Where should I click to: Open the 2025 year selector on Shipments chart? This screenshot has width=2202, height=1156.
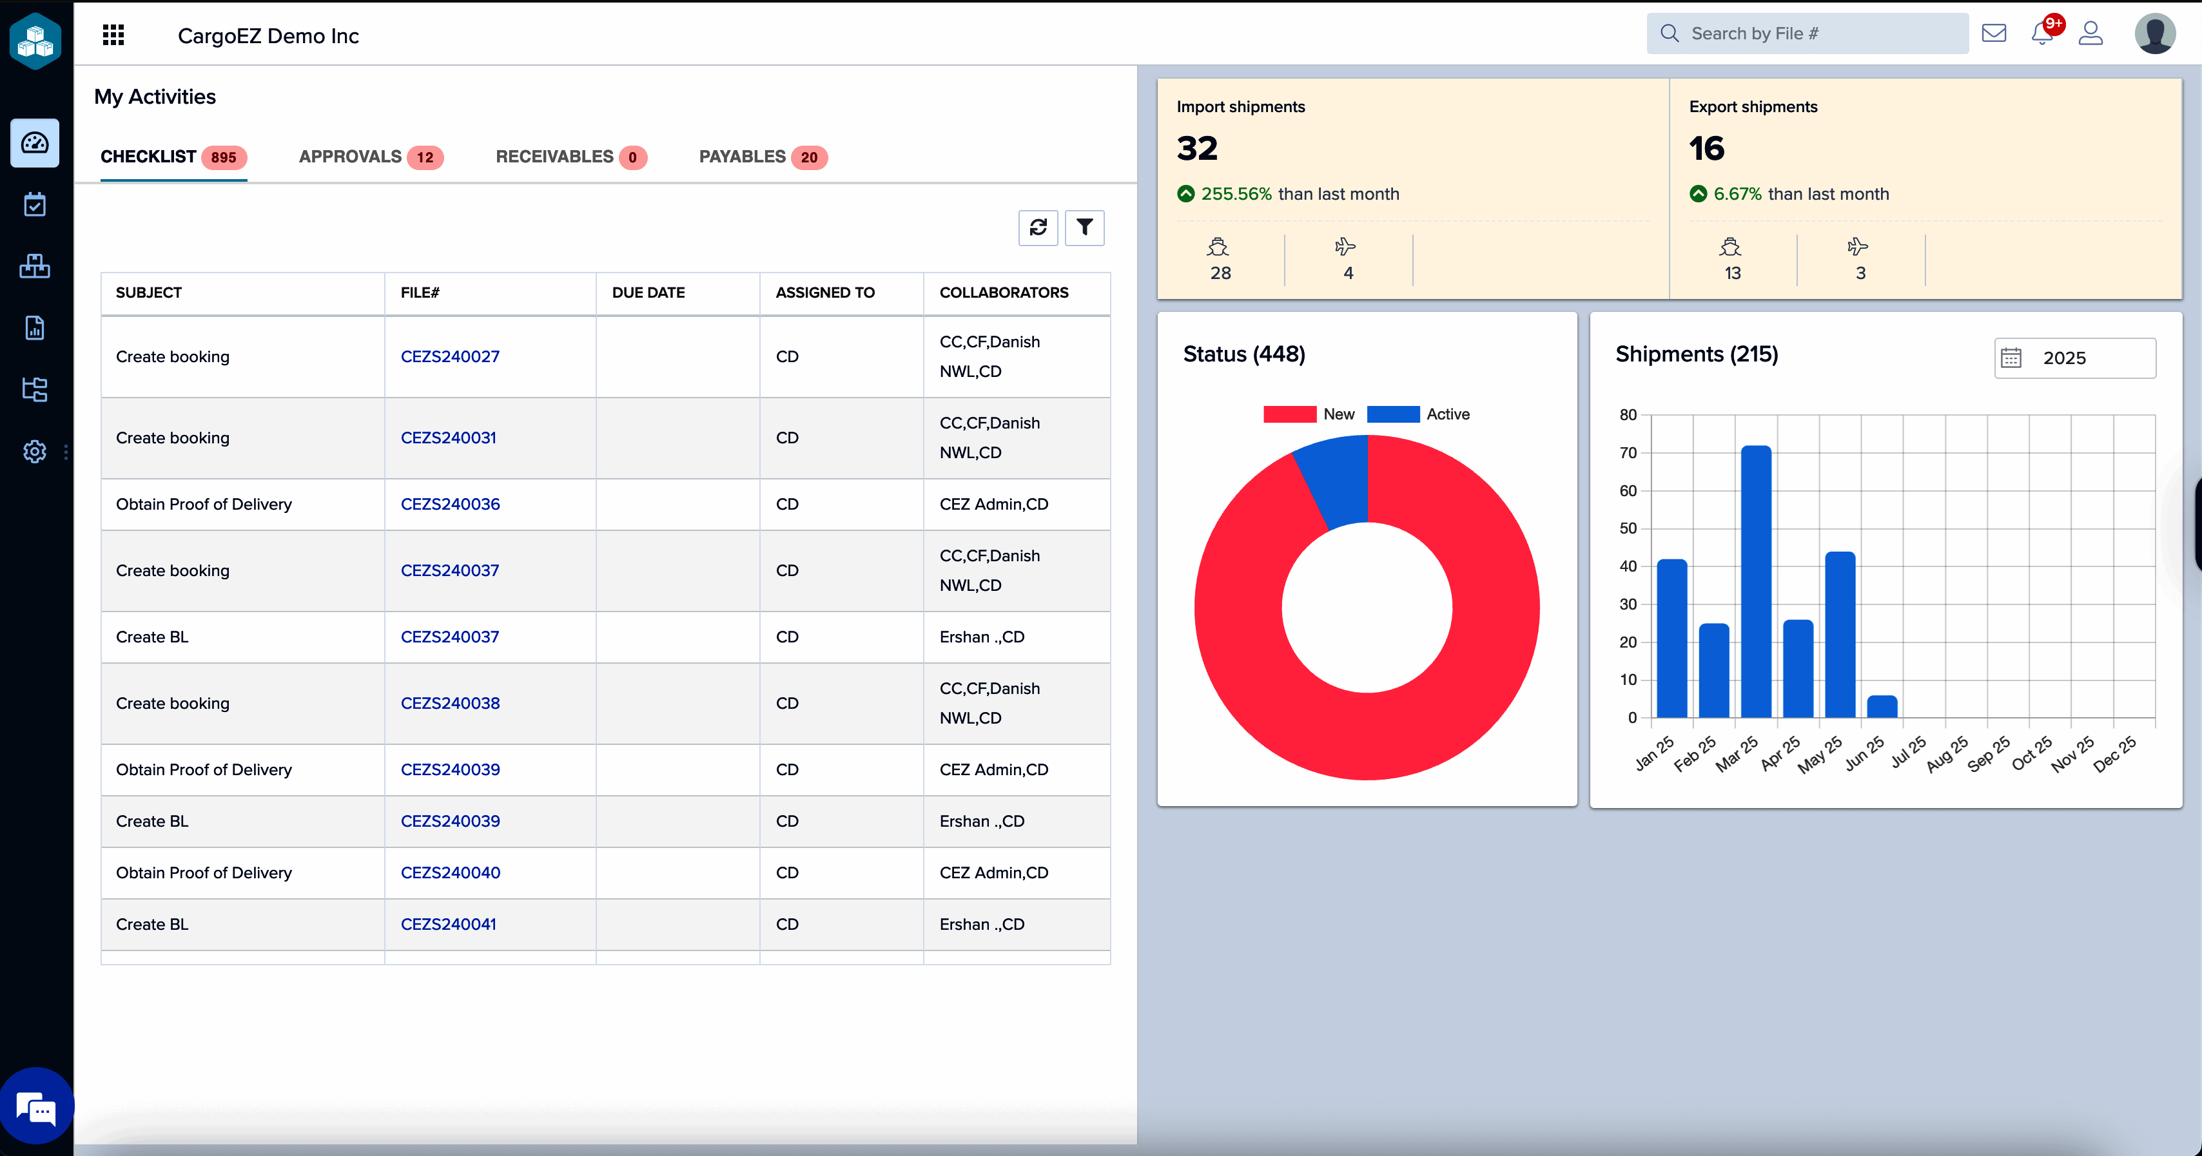pos(2074,358)
